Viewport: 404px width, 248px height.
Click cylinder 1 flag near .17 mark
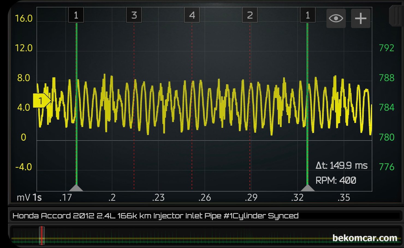[x=76, y=15]
